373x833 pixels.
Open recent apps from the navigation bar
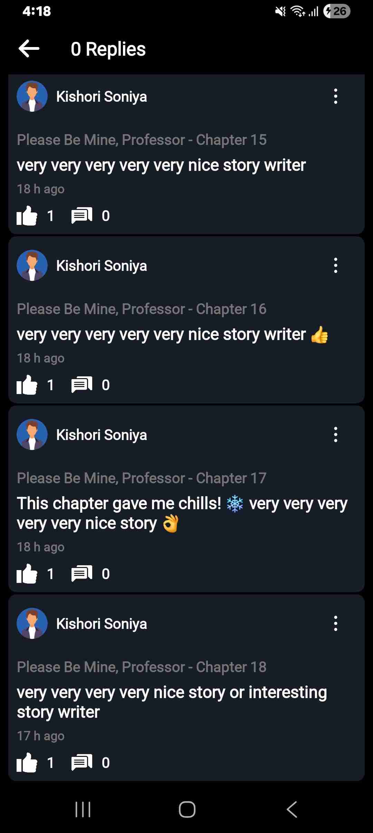[84, 809]
